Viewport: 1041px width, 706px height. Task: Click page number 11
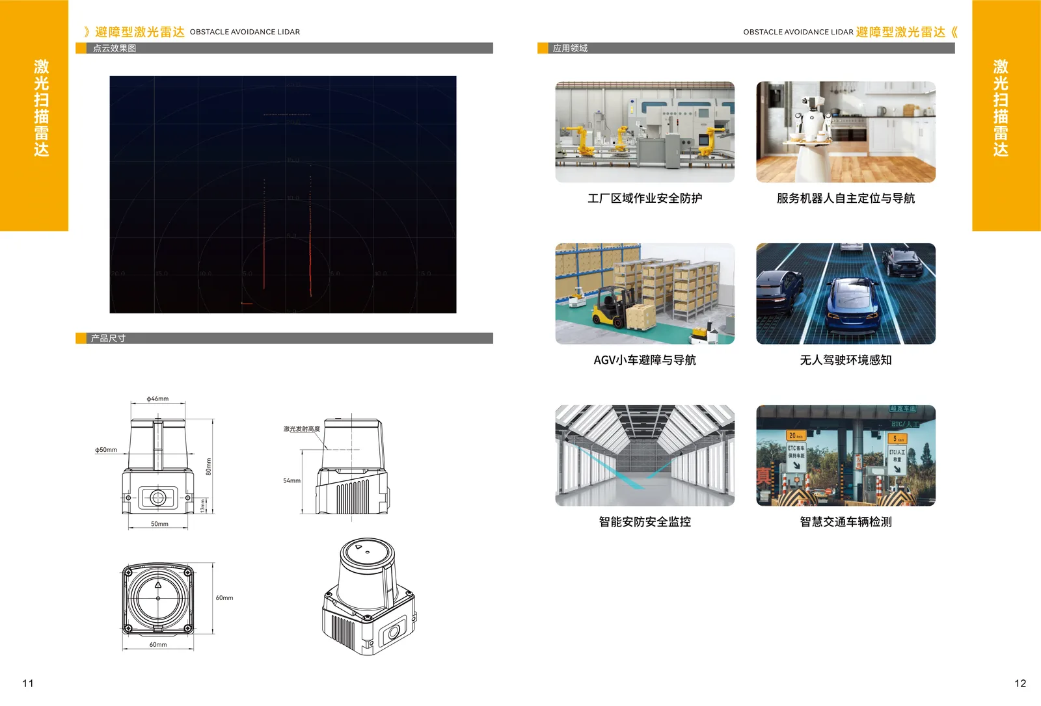[28, 683]
